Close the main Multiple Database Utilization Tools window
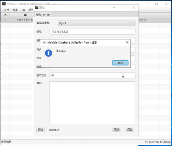172x146 pixels. 166,4
